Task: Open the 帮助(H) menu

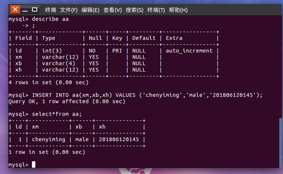Action: 178,10
